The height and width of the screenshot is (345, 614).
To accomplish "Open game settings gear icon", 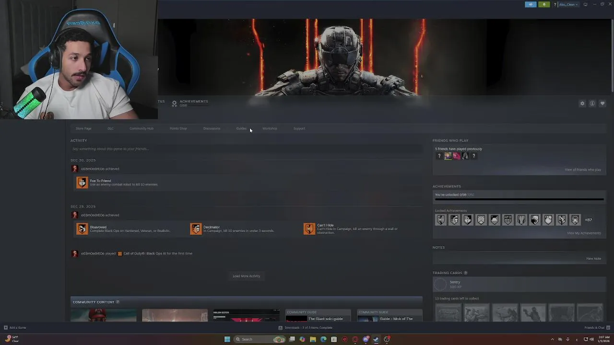I will (582, 103).
